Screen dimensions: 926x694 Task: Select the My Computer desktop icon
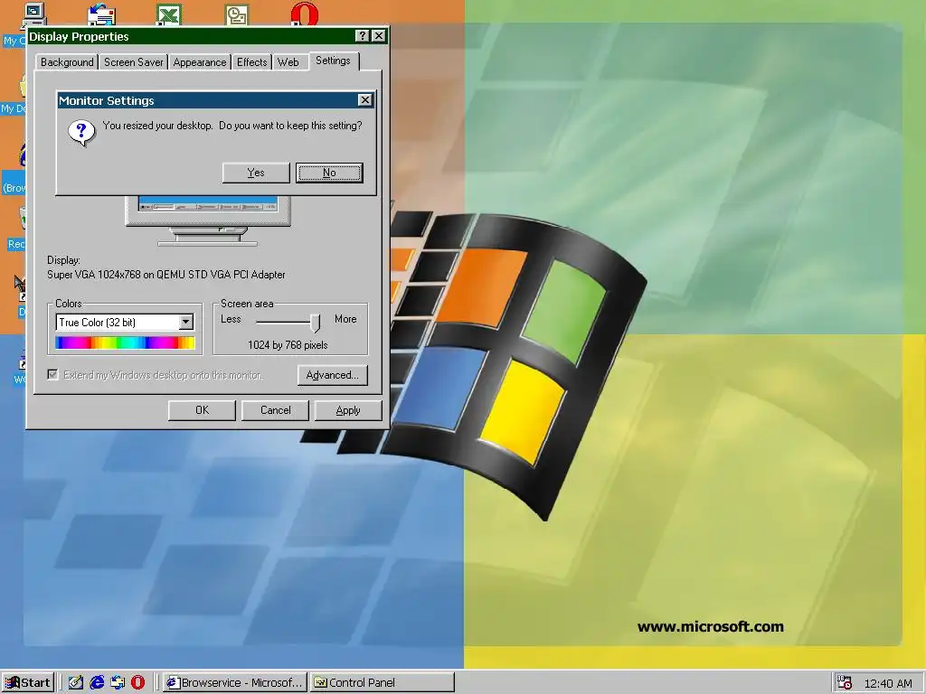pyautogui.click(x=33, y=14)
